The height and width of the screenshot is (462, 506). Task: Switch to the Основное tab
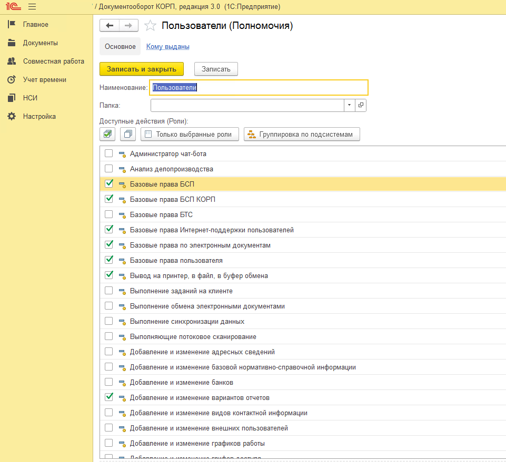(x=120, y=46)
